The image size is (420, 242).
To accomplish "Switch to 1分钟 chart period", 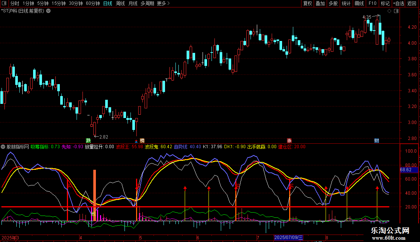I will pos(28,3).
